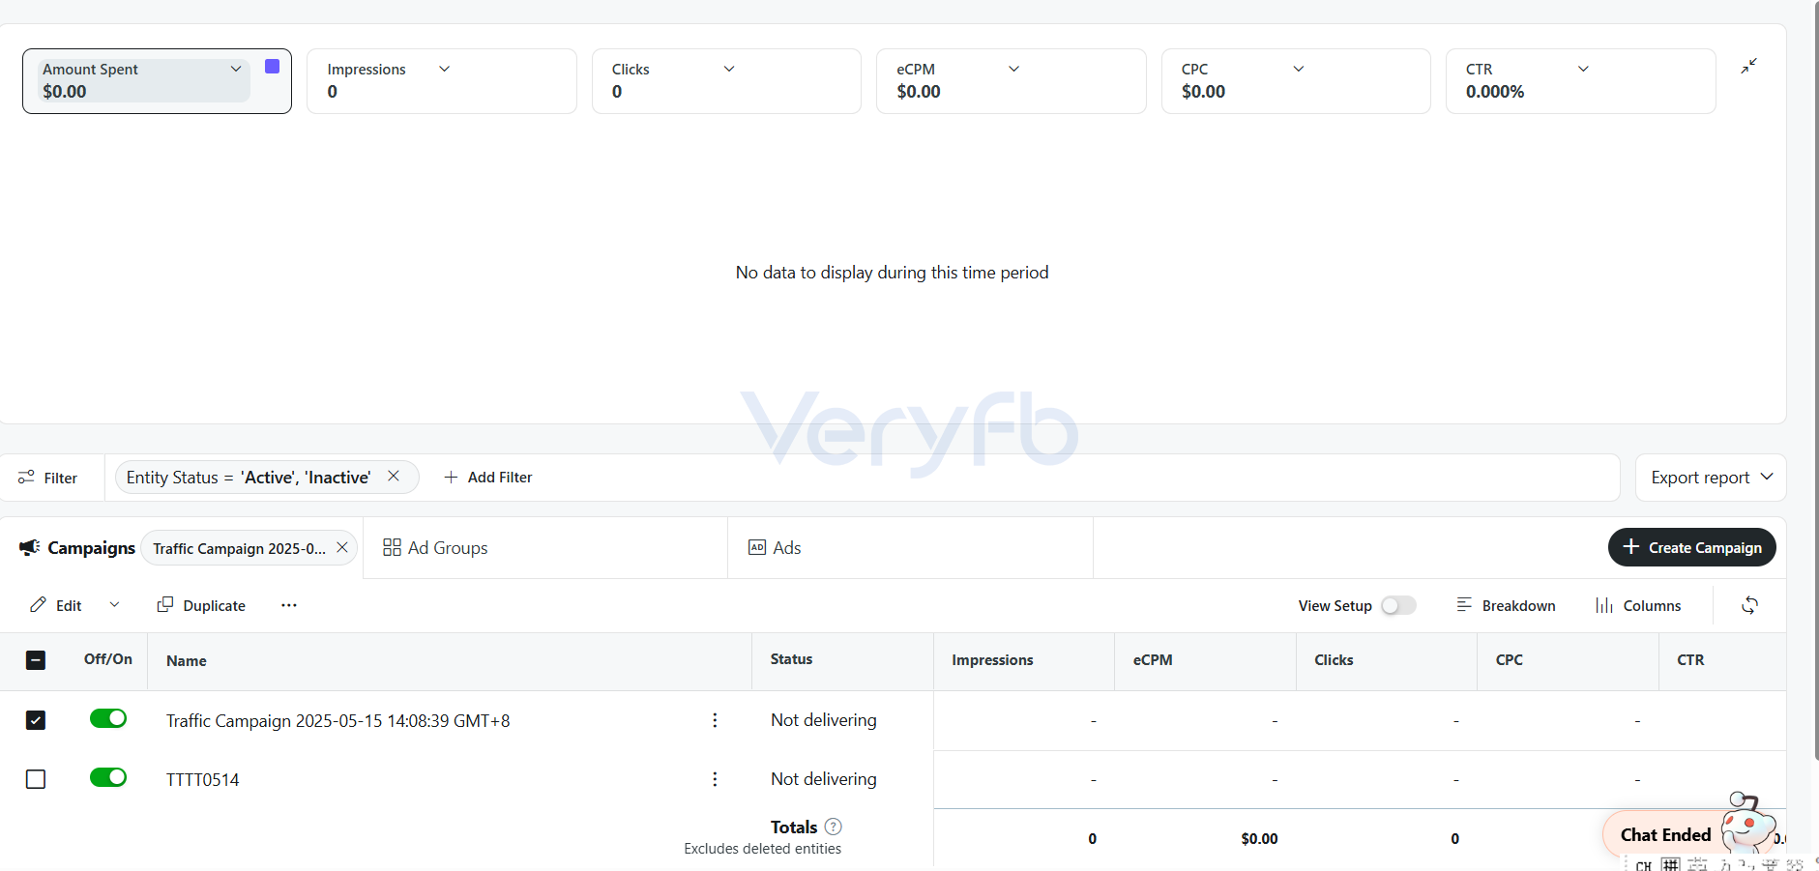Open the Breakdown options
Image resolution: width=1819 pixels, height=871 pixels.
(x=1506, y=605)
